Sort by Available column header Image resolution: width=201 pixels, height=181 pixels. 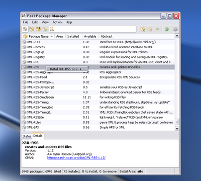[90, 36]
